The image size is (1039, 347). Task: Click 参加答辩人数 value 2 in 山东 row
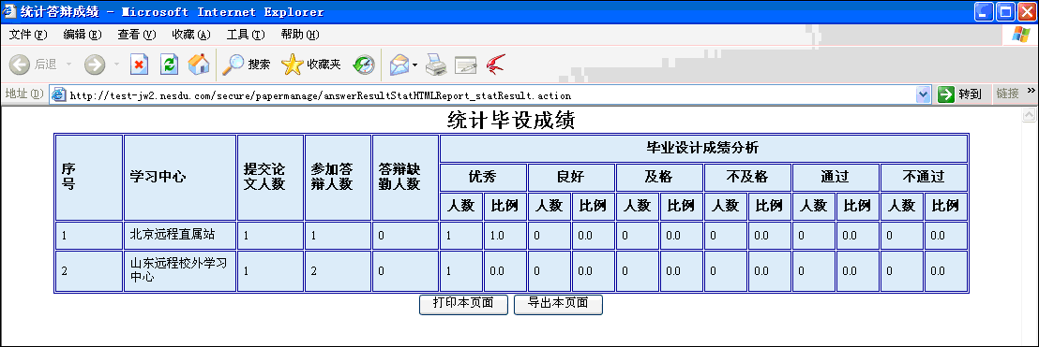(338, 270)
